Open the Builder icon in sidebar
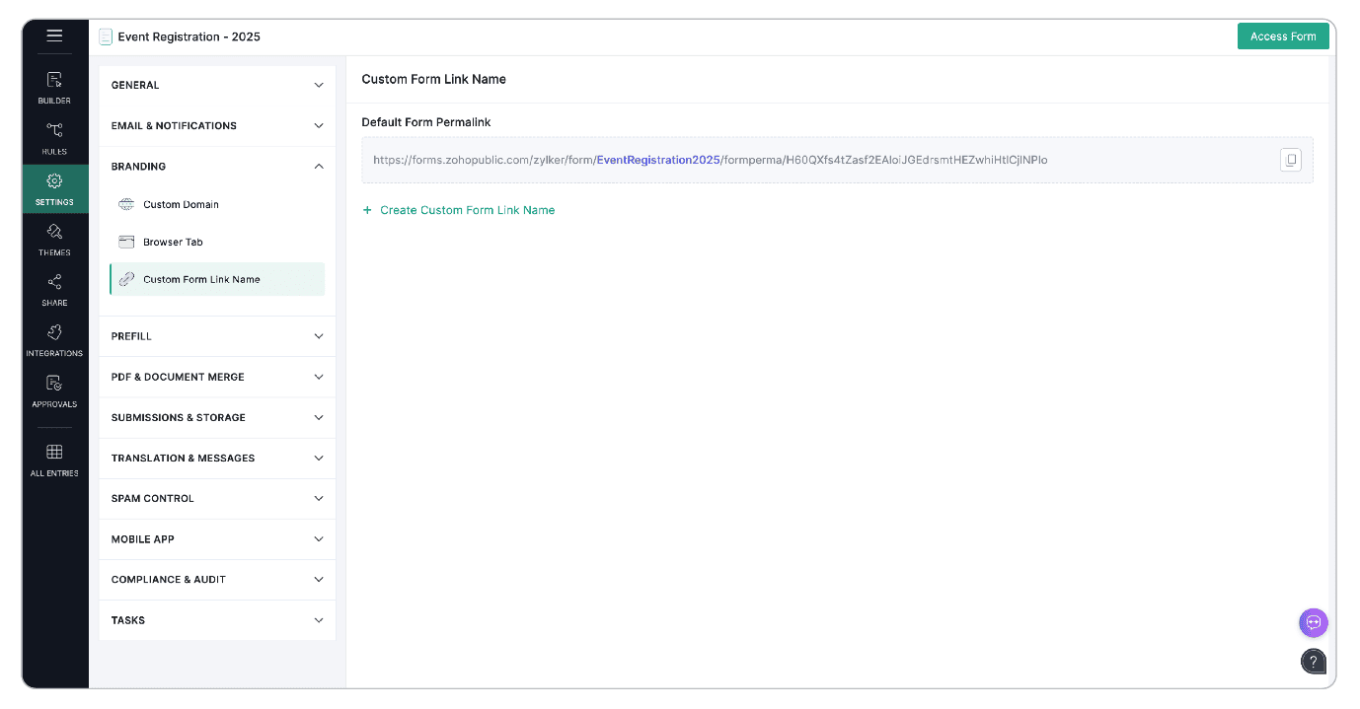Image resolution: width=1360 pixels, height=709 pixels. pos(54,79)
